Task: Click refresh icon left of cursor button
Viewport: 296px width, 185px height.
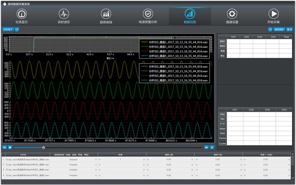Action: click(x=270, y=30)
